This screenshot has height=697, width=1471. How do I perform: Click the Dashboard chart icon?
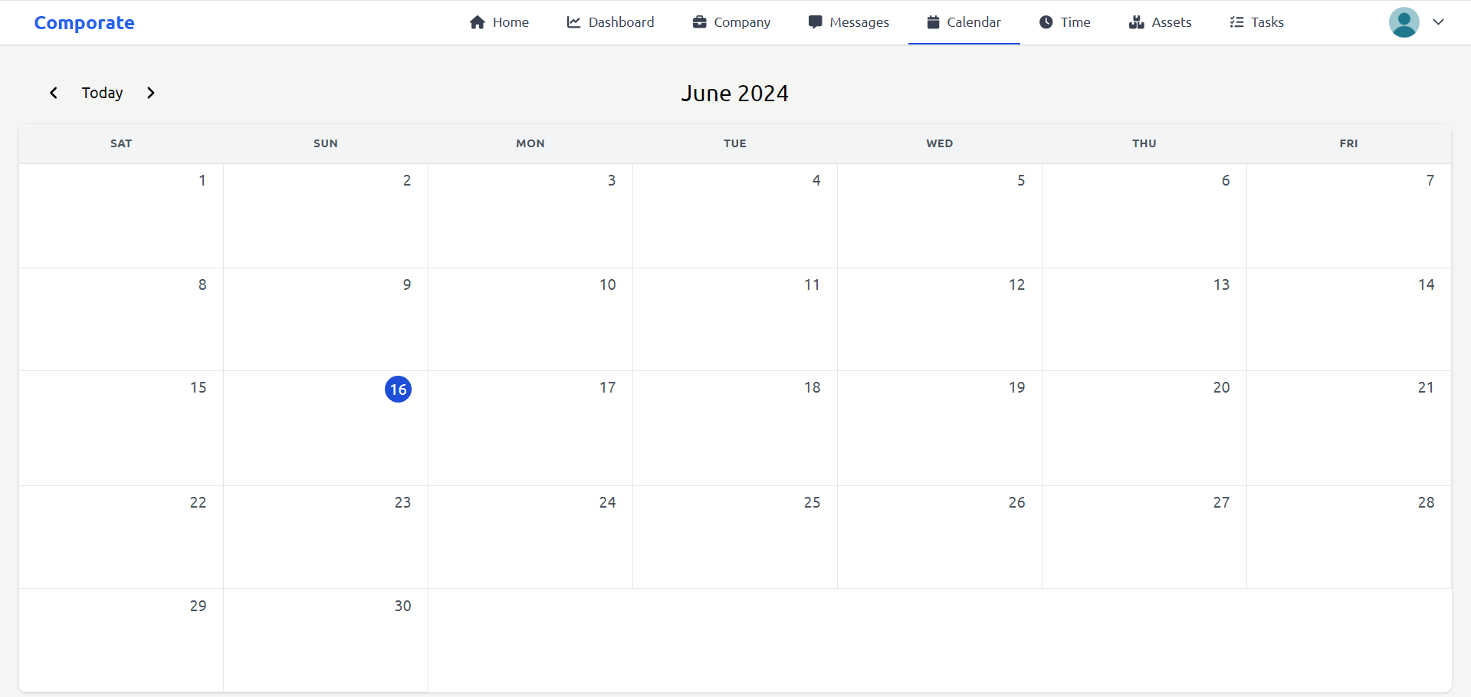573,22
